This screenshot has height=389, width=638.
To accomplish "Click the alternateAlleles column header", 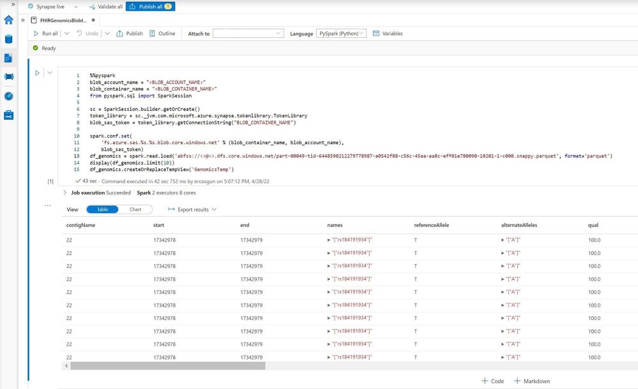I will pyautogui.click(x=519, y=225).
